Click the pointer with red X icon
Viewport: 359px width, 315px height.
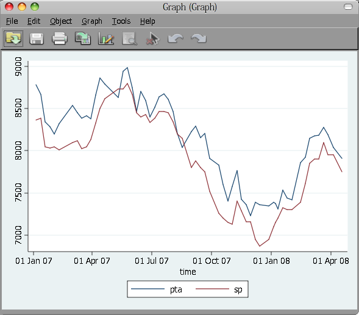click(x=152, y=38)
